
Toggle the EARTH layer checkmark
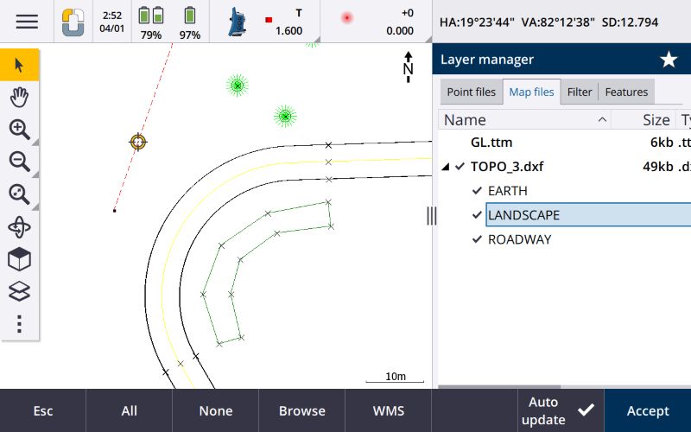pyautogui.click(x=477, y=191)
